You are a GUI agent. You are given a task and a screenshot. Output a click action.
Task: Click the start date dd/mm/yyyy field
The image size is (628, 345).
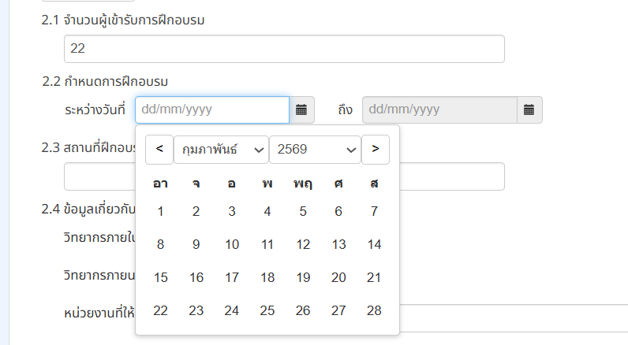click(212, 109)
